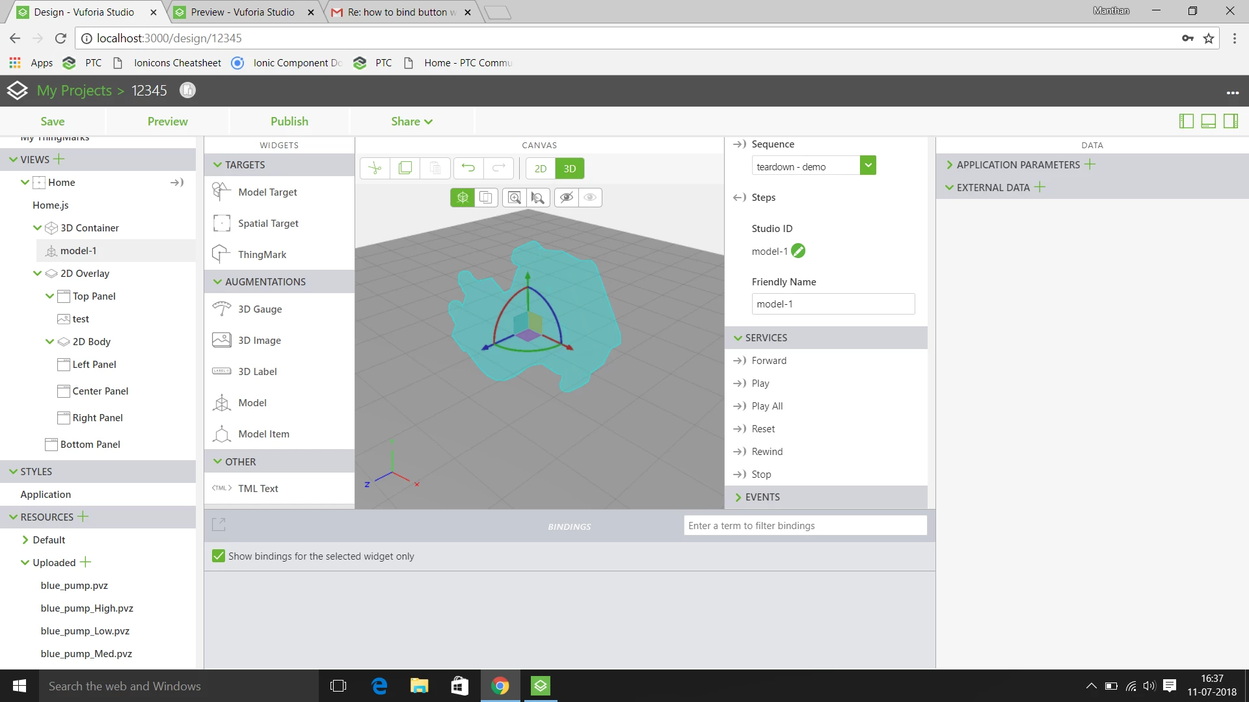
Task: Click the add view plus next to VIEWS
Action: click(x=59, y=159)
